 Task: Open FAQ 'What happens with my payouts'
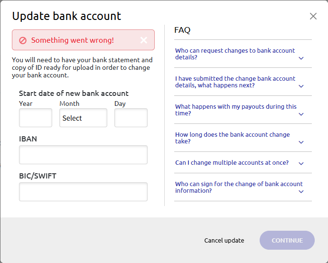[236, 110]
